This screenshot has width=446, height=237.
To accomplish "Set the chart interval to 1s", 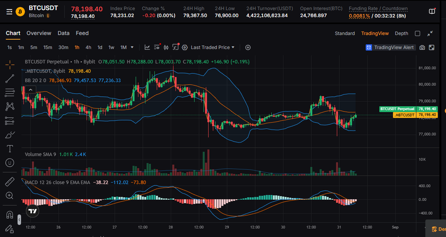I will click(10, 47).
